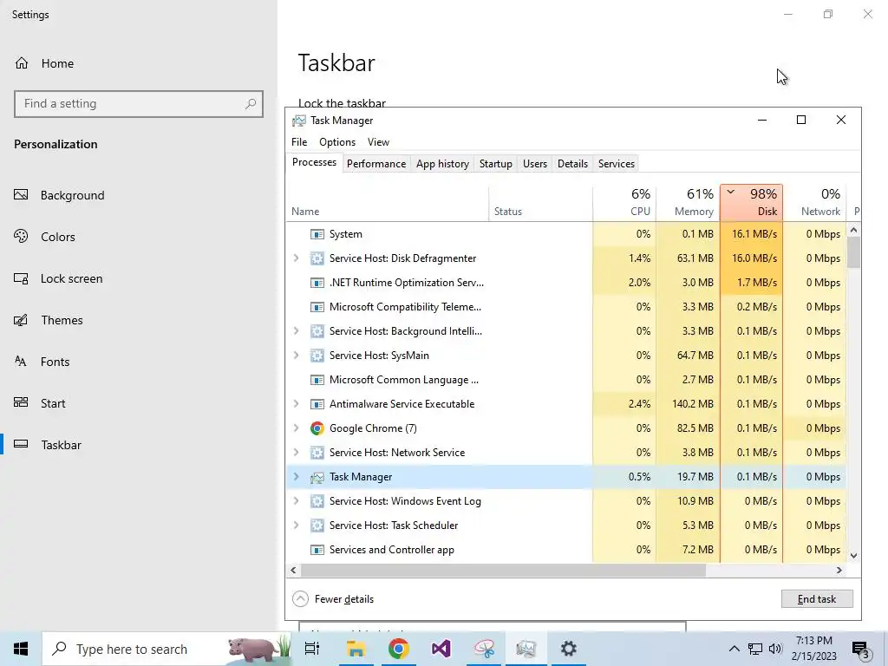Viewport: 888px width, 666px height.
Task: Sort processes by the CPU column
Action: point(624,202)
